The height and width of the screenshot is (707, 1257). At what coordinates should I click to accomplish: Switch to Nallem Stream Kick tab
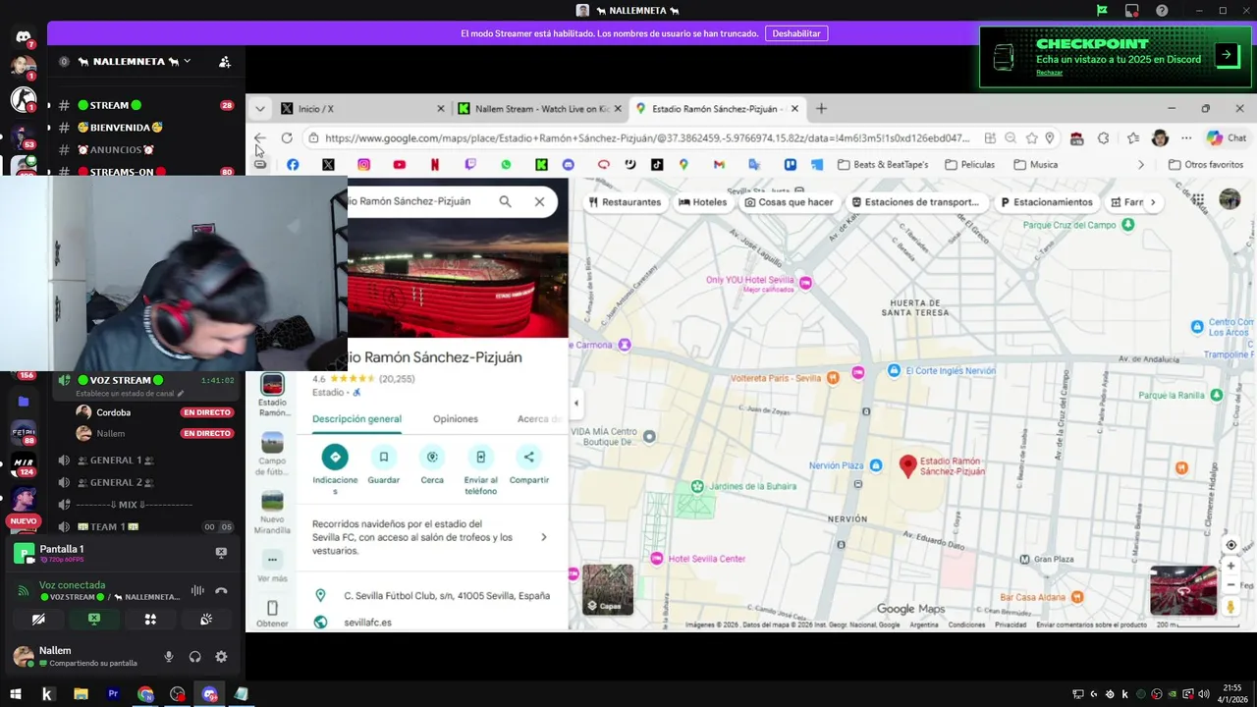[x=538, y=109]
